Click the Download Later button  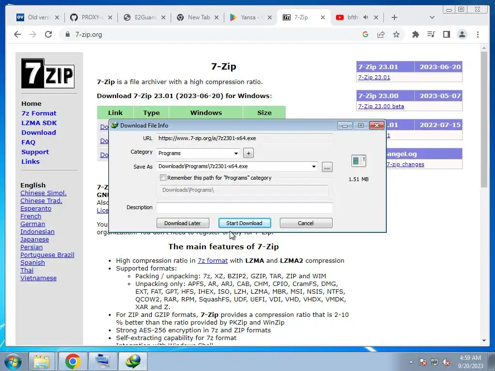[x=183, y=223]
